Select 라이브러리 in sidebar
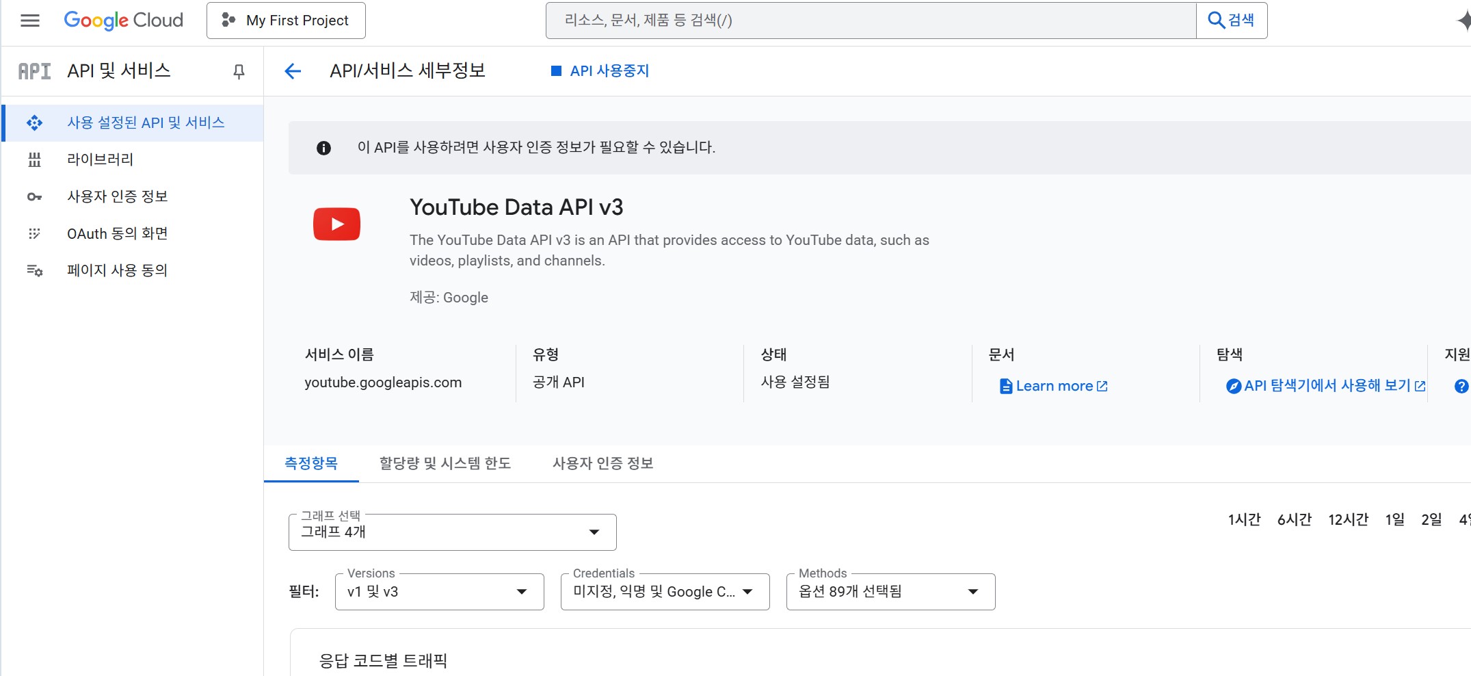This screenshot has height=676, width=1471. 133,160
